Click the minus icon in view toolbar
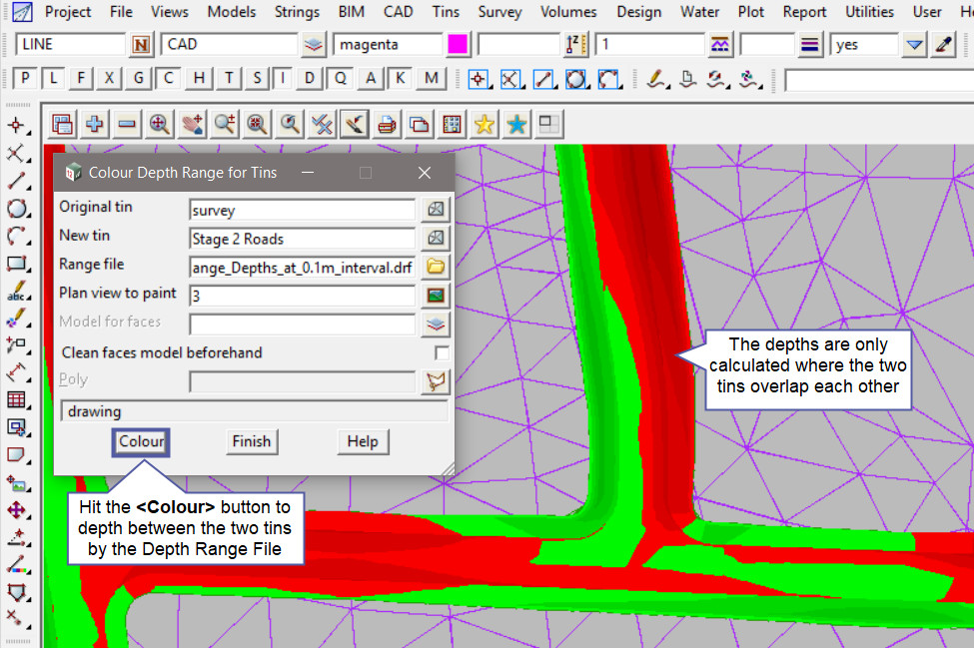 (x=127, y=125)
